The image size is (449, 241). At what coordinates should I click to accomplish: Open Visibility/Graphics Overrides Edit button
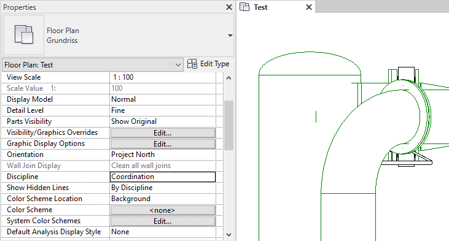tap(163, 133)
